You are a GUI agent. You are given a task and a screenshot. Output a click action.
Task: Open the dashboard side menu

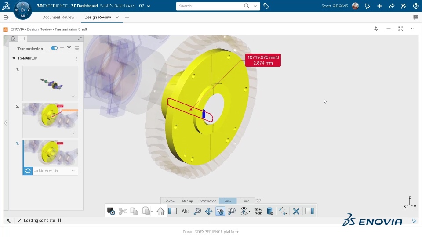6,18
